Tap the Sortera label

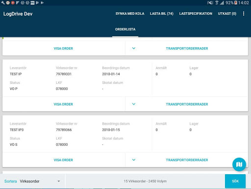pos(10,181)
